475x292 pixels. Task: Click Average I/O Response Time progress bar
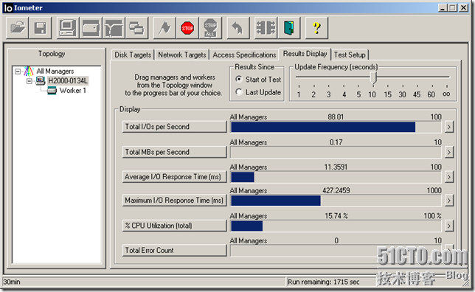pos(336,177)
